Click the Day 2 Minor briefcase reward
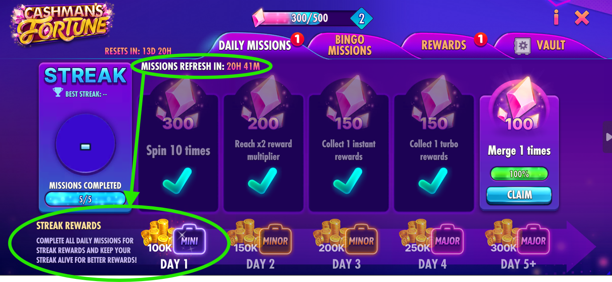Screen dimensions: 612x282 (x=275, y=241)
